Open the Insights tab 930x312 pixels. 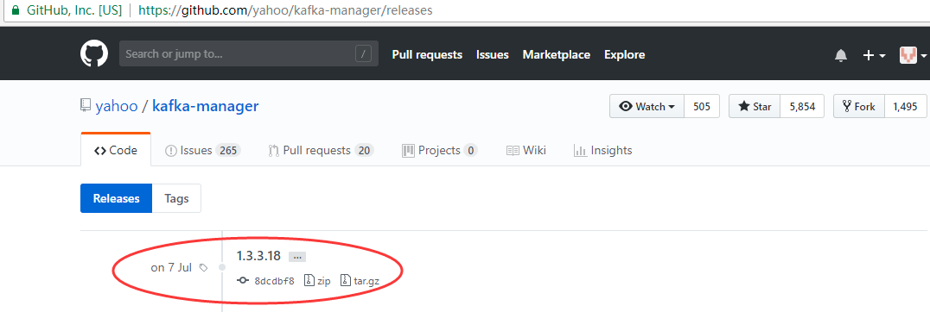pos(602,151)
